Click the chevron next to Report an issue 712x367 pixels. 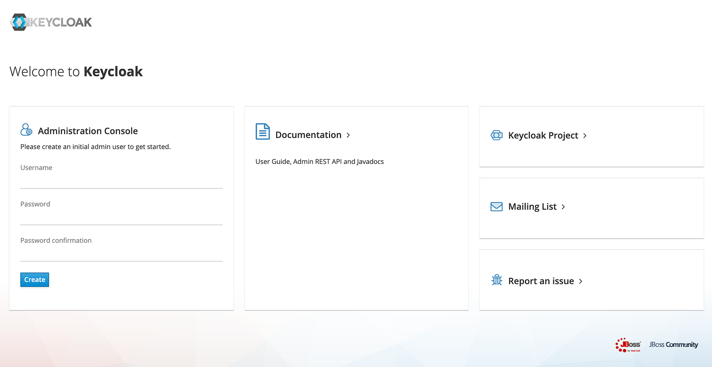click(x=580, y=281)
